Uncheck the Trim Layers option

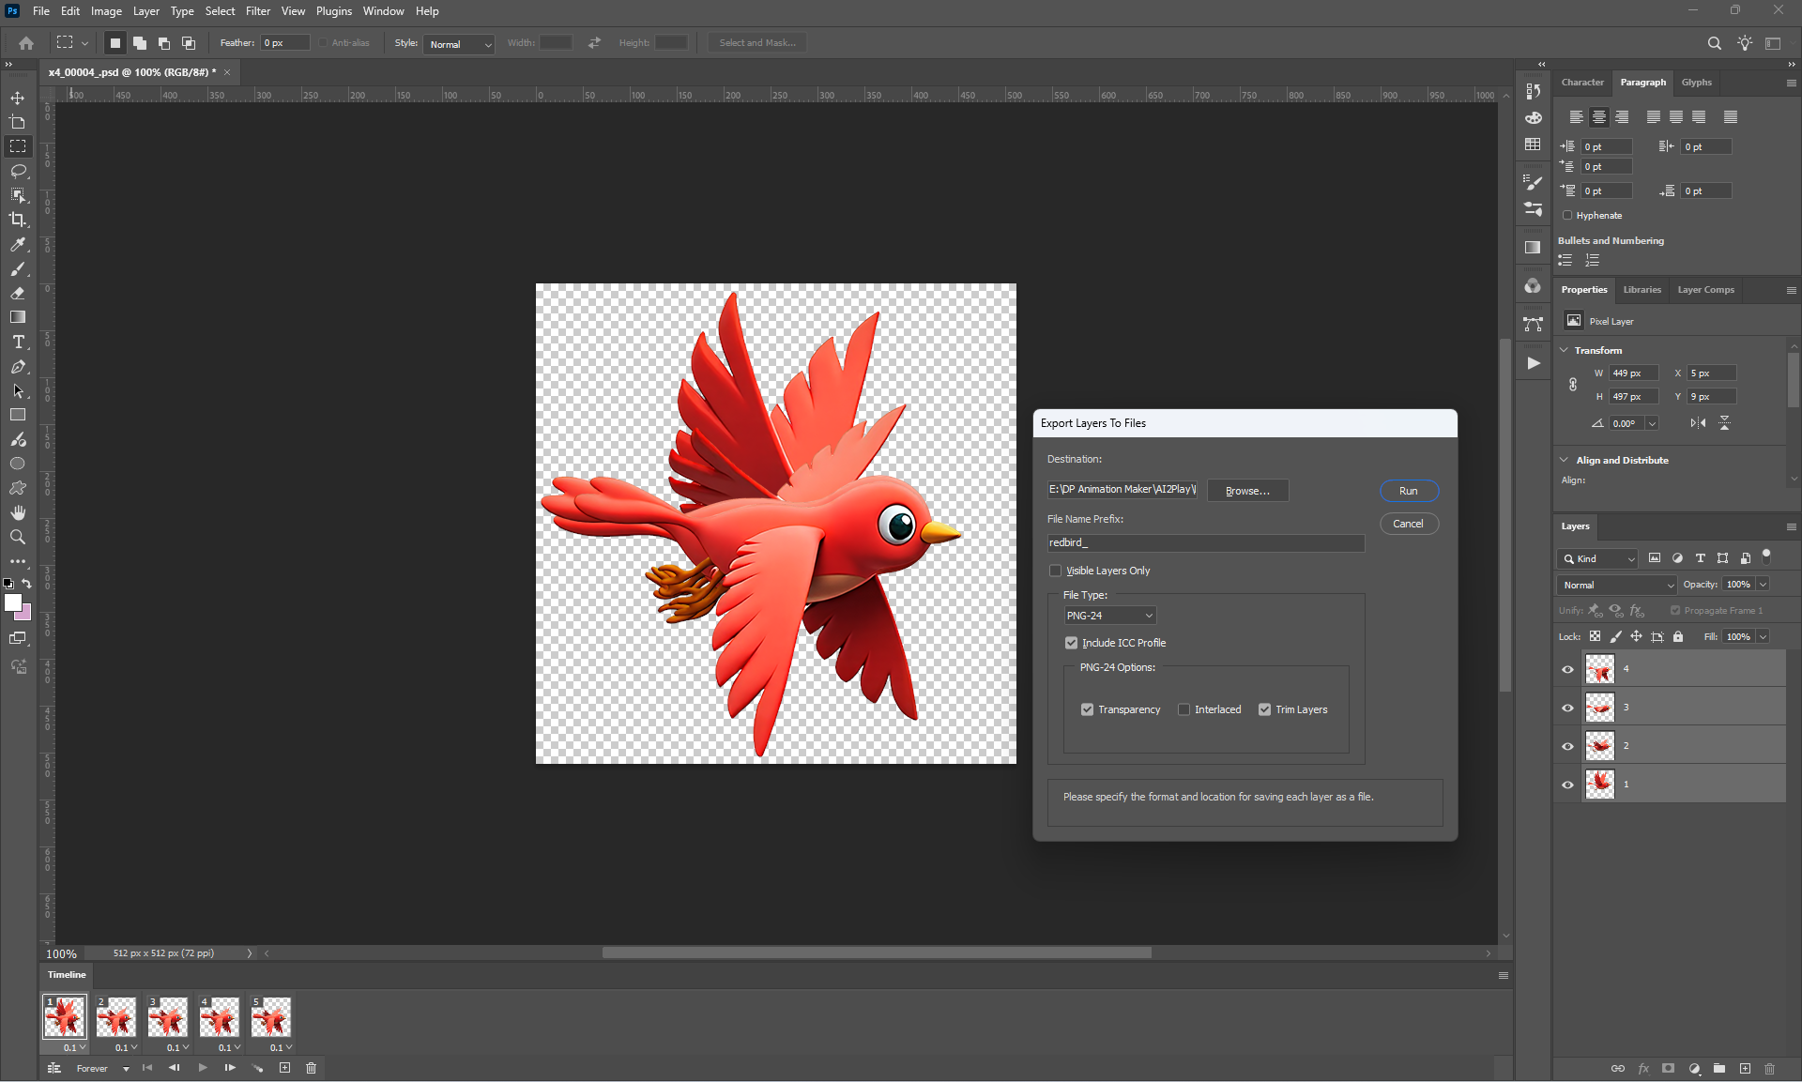[x=1264, y=709]
